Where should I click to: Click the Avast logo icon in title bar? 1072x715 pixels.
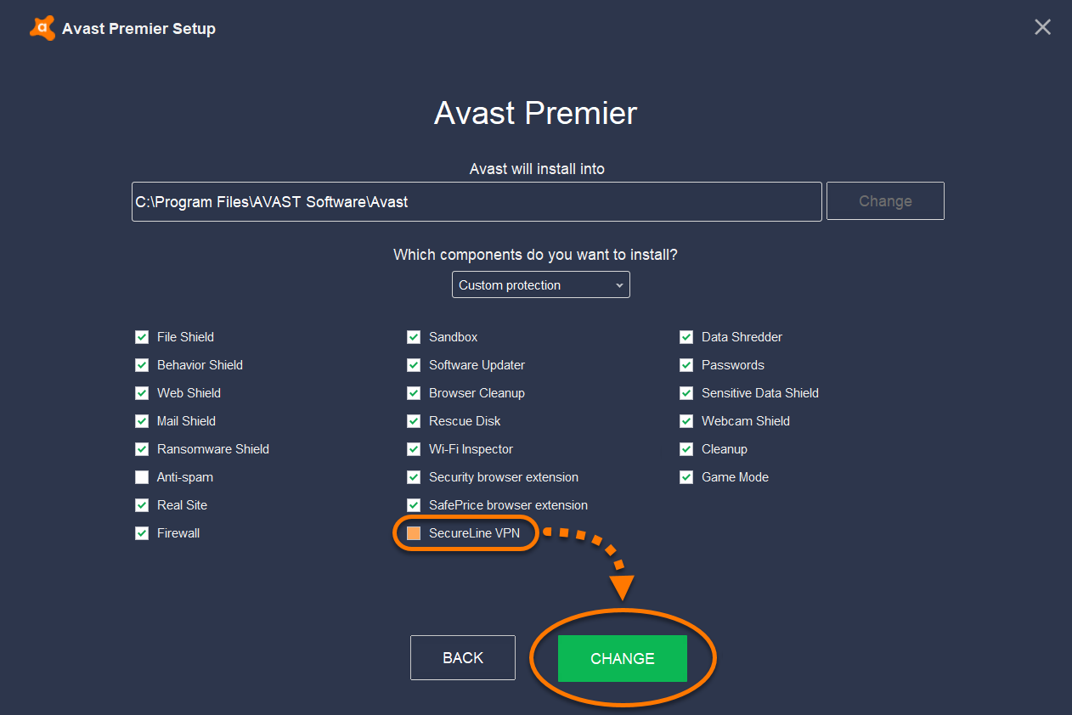click(42, 28)
